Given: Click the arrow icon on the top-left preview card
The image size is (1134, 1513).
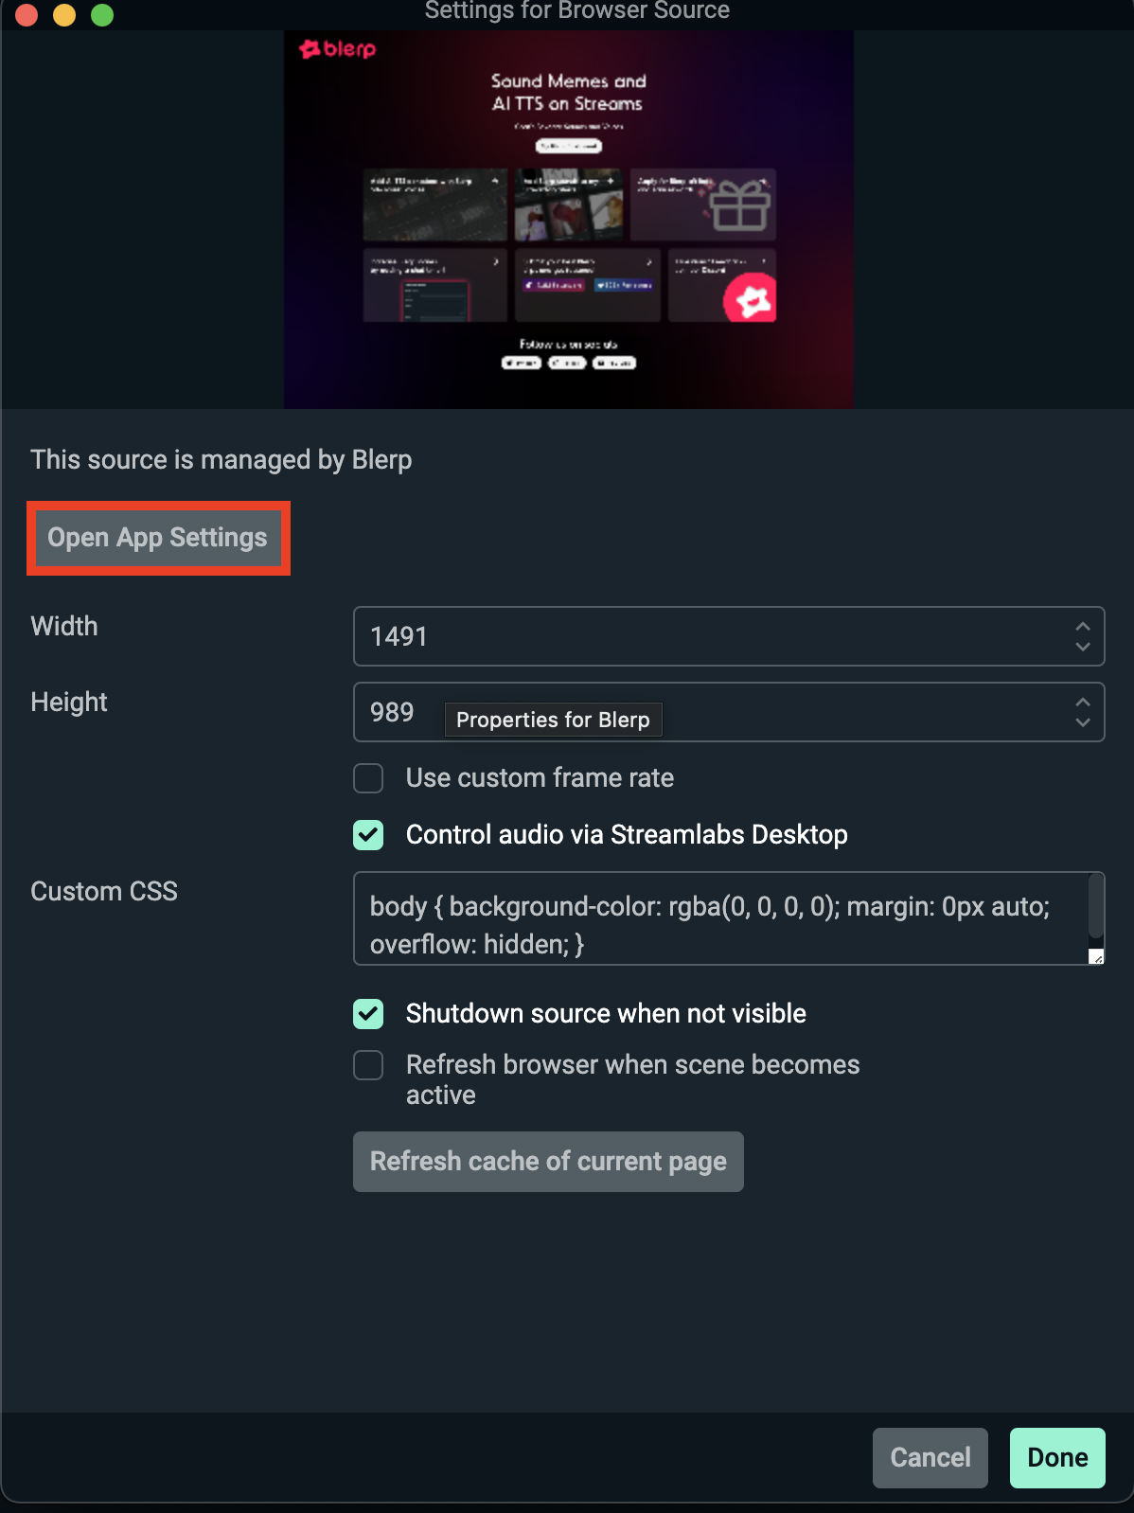Looking at the screenshot, I should pyautogui.click(x=496, y=181).
